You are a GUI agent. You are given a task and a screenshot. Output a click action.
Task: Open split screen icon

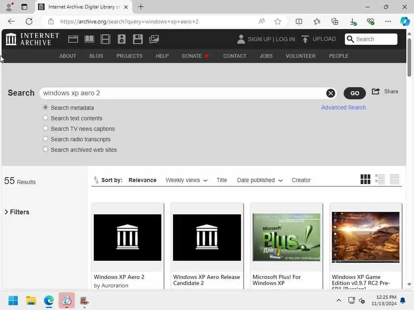click(299, 21)
